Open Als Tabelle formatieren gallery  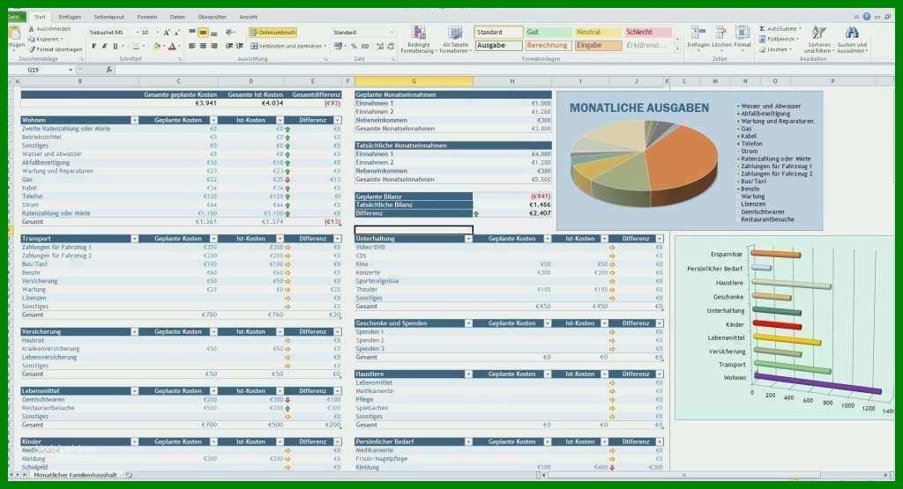[455, 40]
